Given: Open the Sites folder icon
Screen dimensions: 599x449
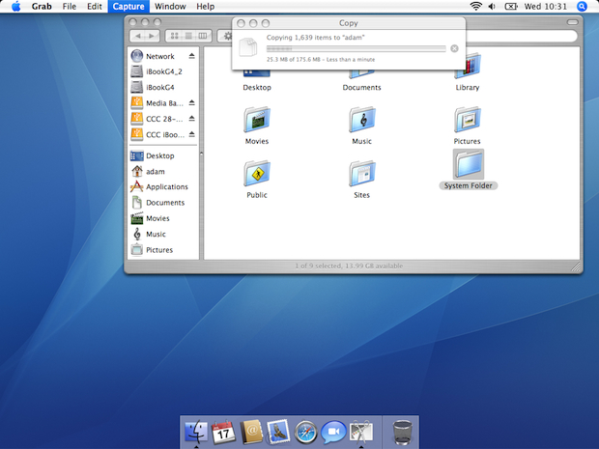Looking at the screenshot, I should click(x=361, y=174).
